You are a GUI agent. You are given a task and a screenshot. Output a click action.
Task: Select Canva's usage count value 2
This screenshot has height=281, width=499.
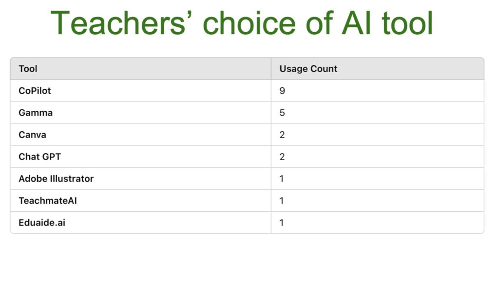[x=282, y=135]
